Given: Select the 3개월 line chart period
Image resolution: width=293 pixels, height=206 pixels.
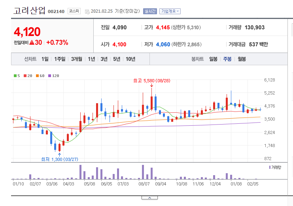Looking at the screenshot, I should click(77, 59).
